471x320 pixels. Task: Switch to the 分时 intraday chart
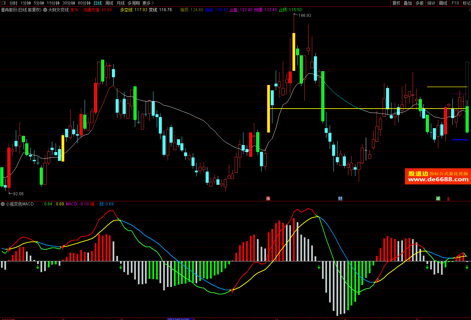pos(13,3)
